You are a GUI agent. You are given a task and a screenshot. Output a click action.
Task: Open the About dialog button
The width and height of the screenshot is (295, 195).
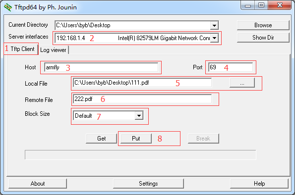[38, 184]
